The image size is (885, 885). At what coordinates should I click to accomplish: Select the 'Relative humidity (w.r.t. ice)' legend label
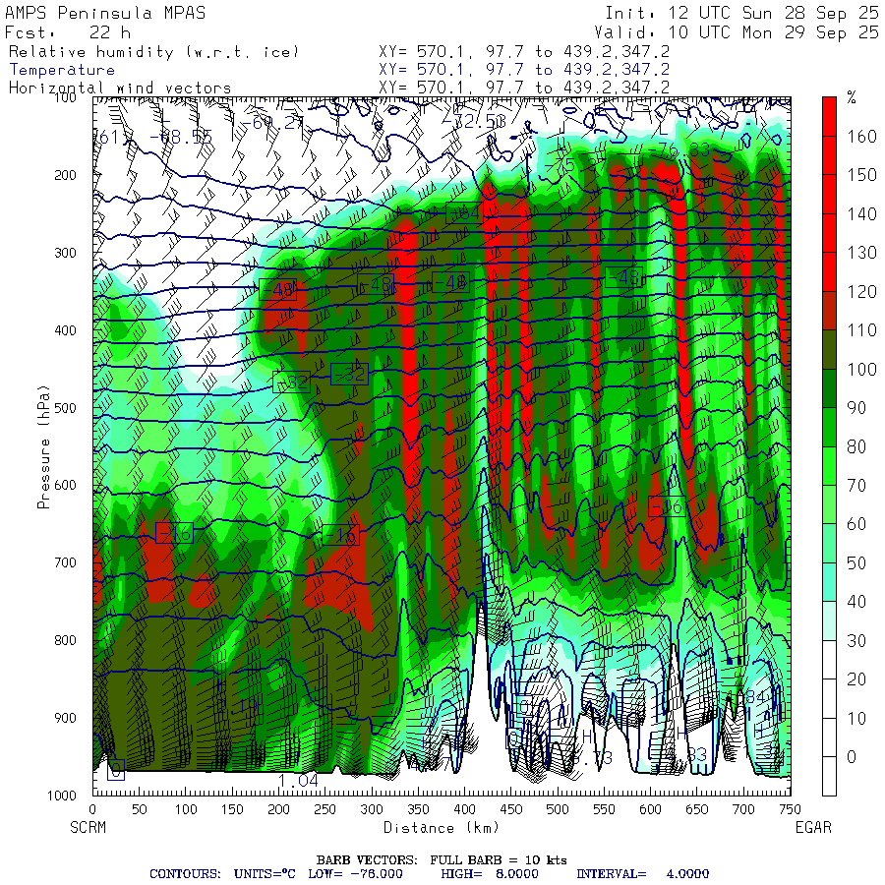tap(153, 52)
